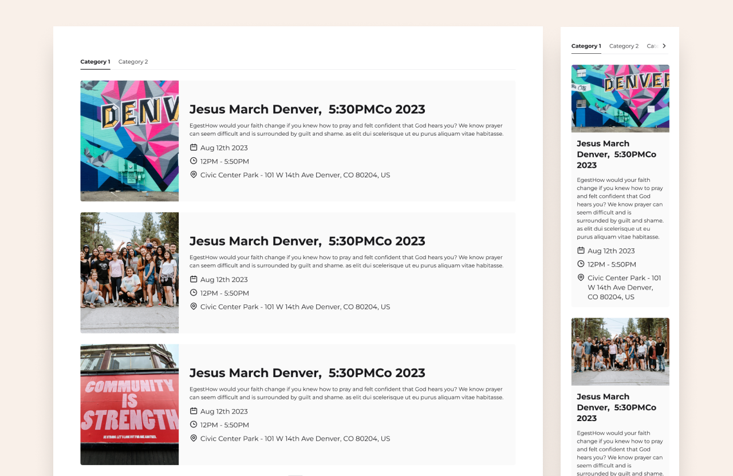Viewport: 733px width, 476px height.
Task: Click event title under mobile Denver mural image
Action: click(617, 154)
